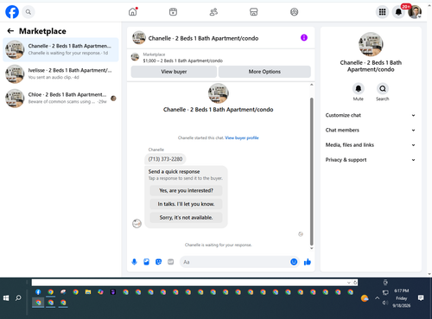432x319 pixels.
Task: Open Ivelisse conversation in Marketplace list
Action: [60, 73]
